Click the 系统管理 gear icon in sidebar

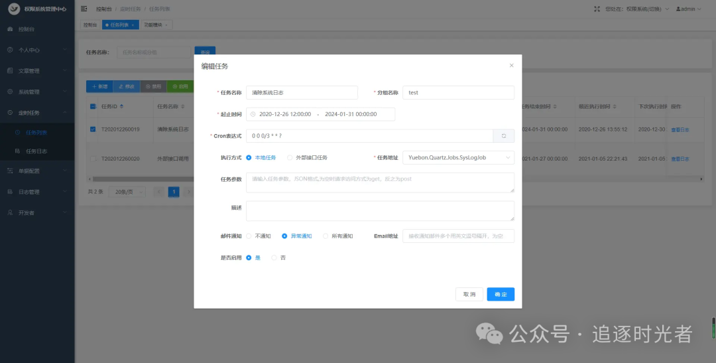pyautogui.click(x=11, y=92)
